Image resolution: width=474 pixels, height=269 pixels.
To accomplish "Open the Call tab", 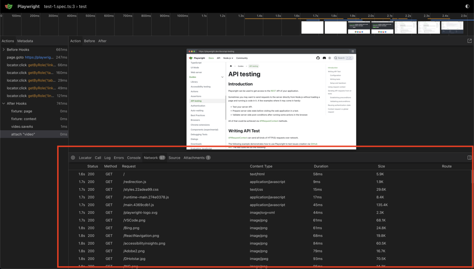I will click(98, 157).
